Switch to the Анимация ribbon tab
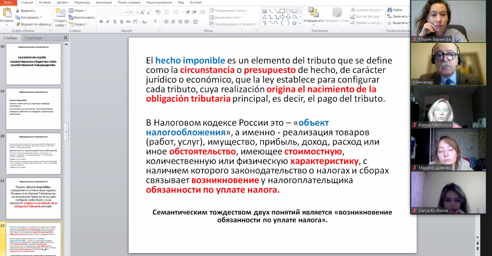This screenshot has height=256, width=492. 103,2
